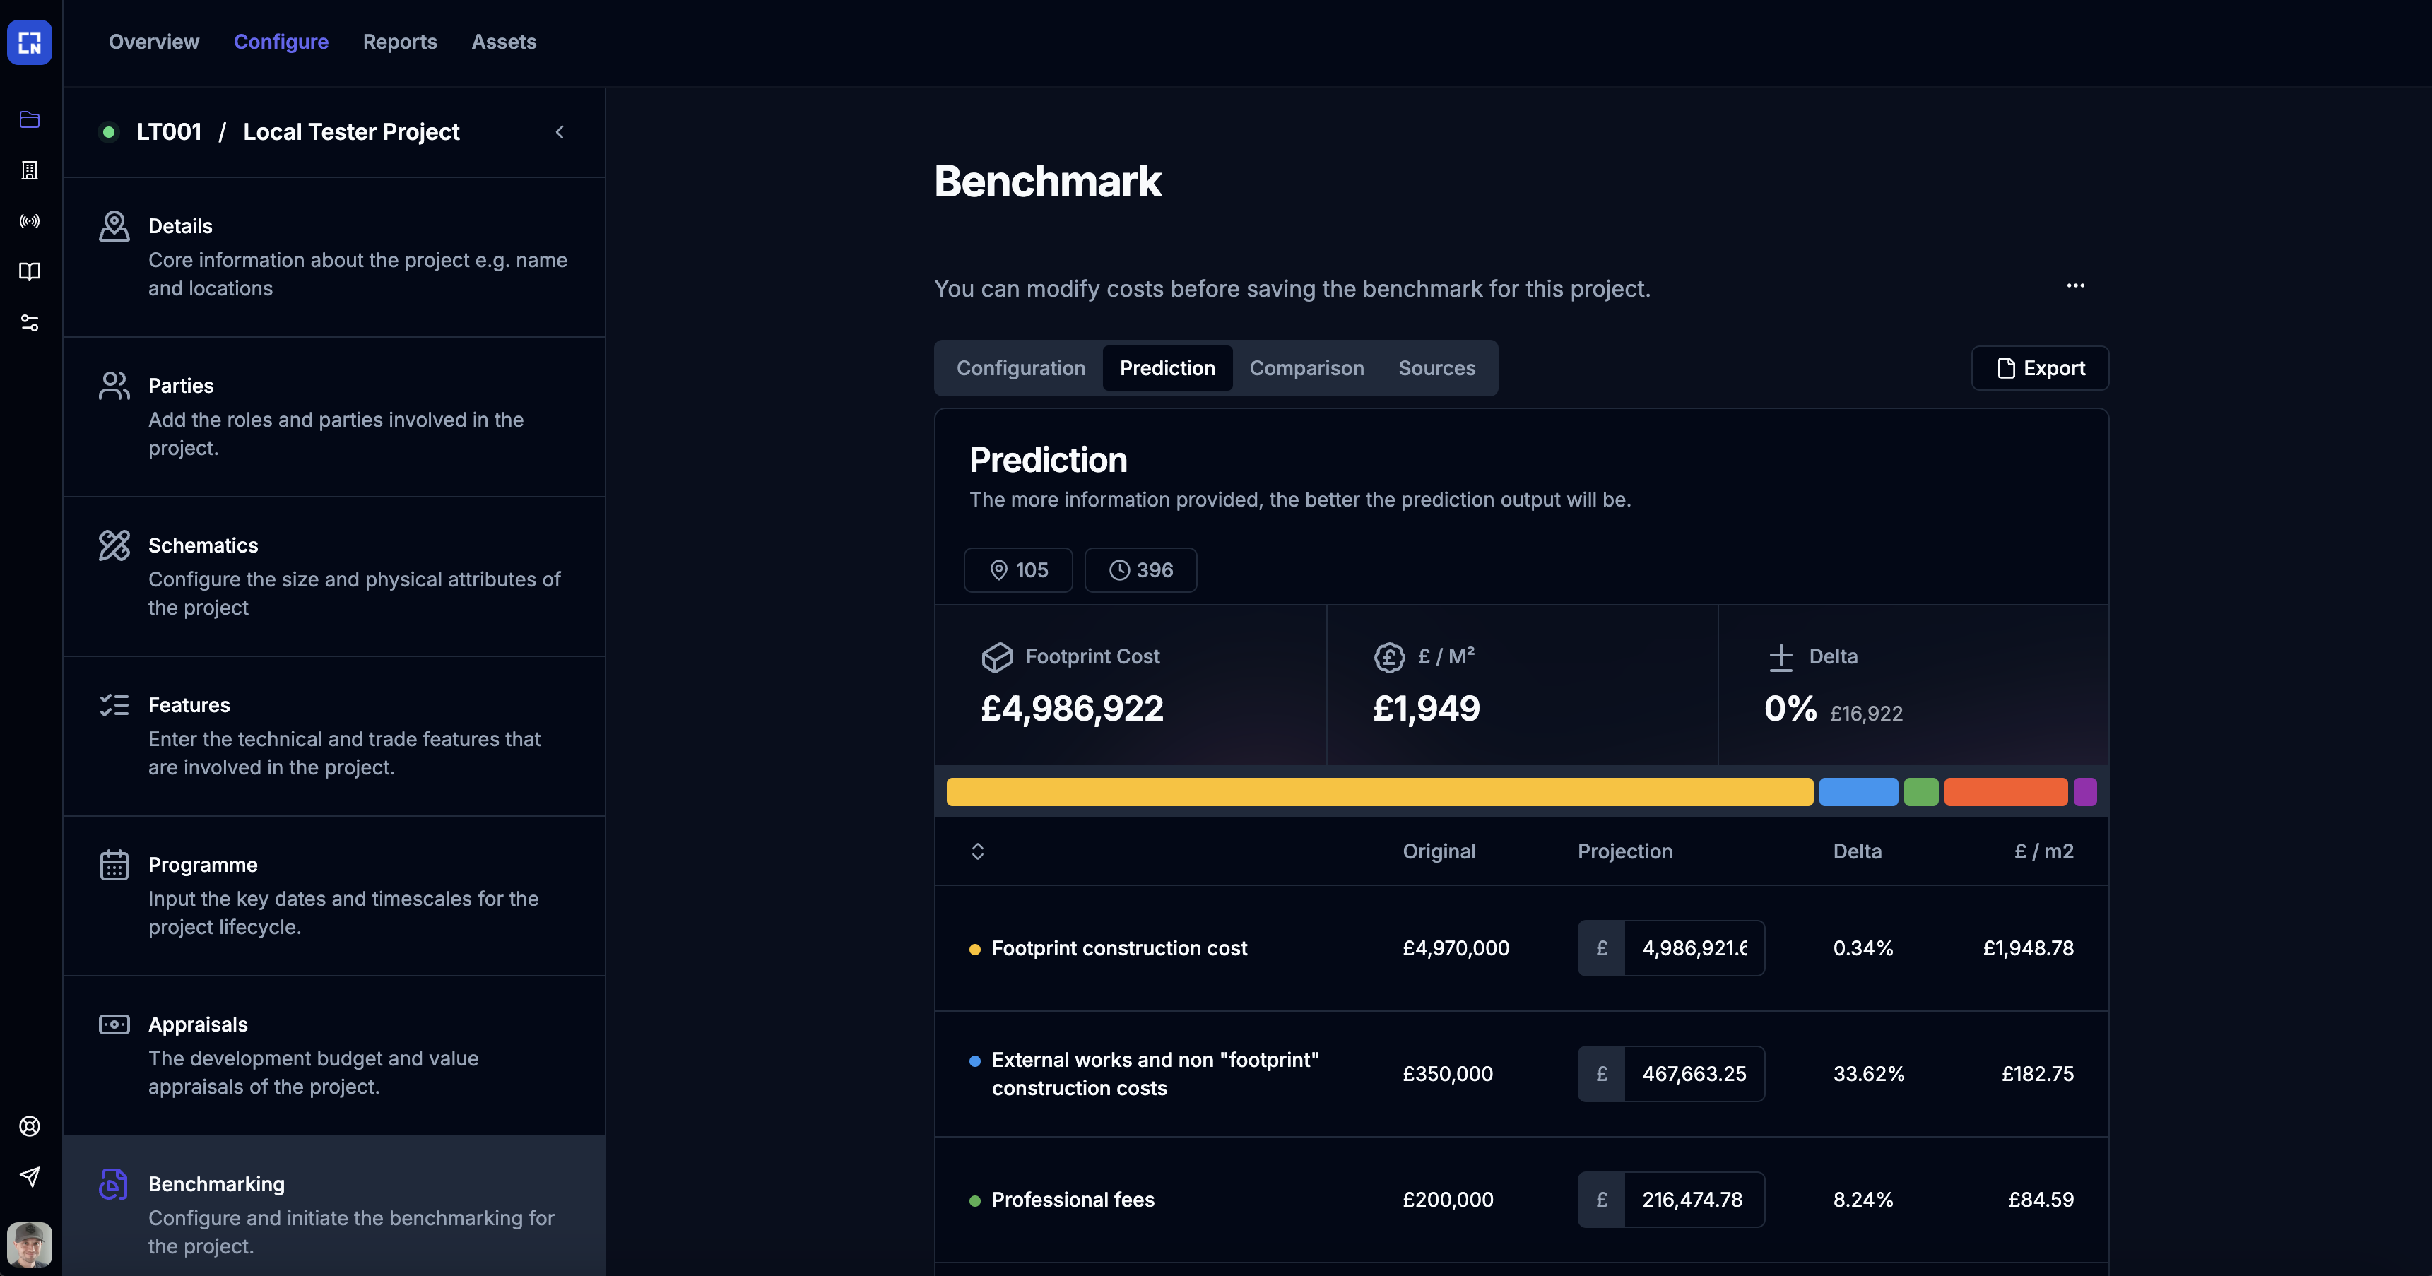
Task: Open the building icon in sidebar
Action: pyautogui.click(x=29, y=171)
